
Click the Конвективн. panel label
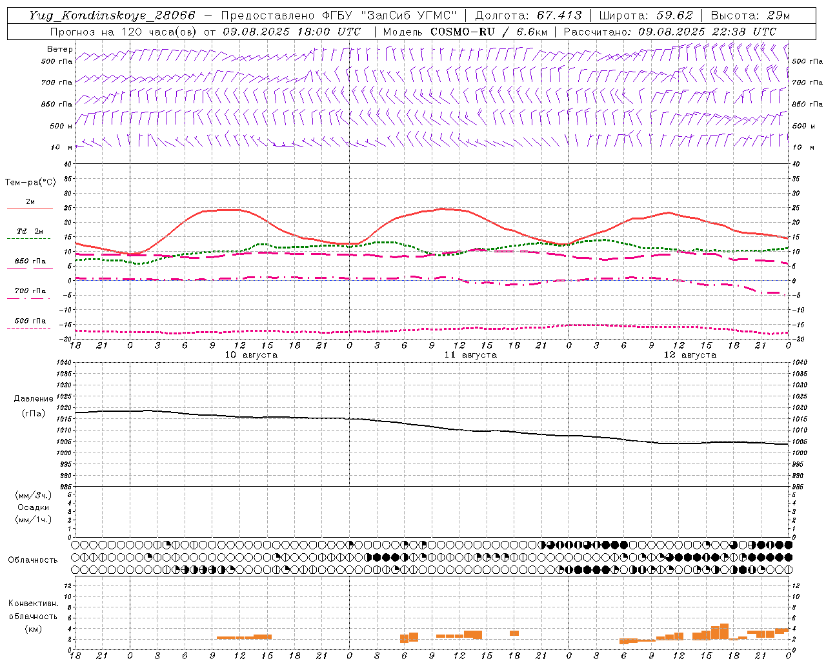point(34,604)
